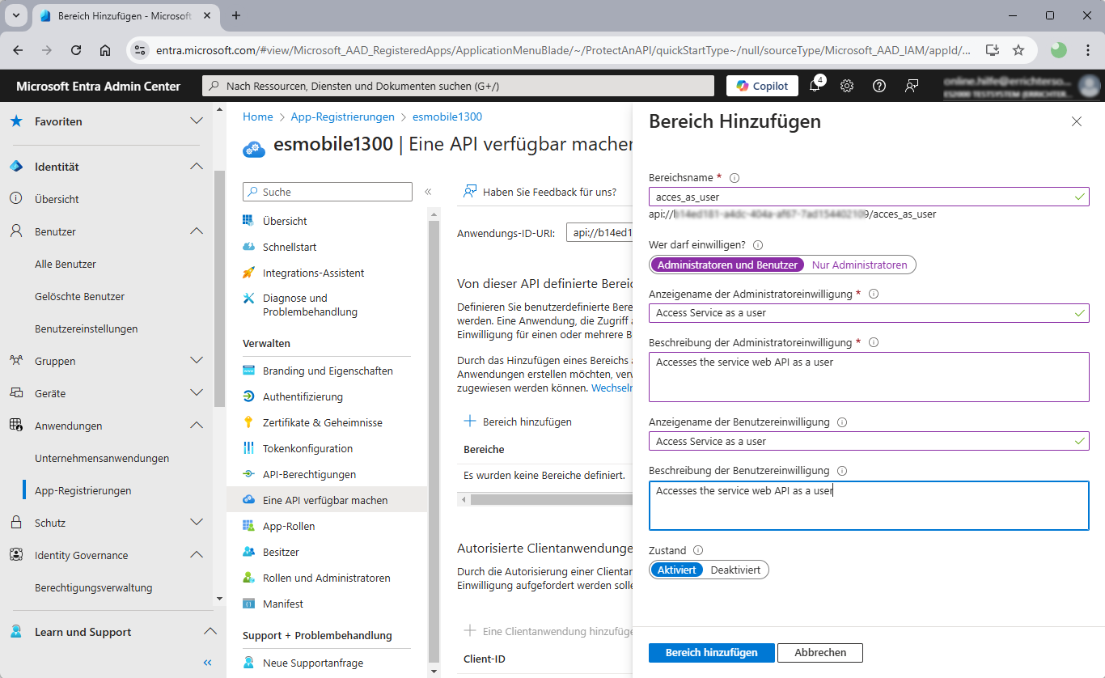Set Zustand to Aktiviert
The image size is (1105, 678).
676,570
